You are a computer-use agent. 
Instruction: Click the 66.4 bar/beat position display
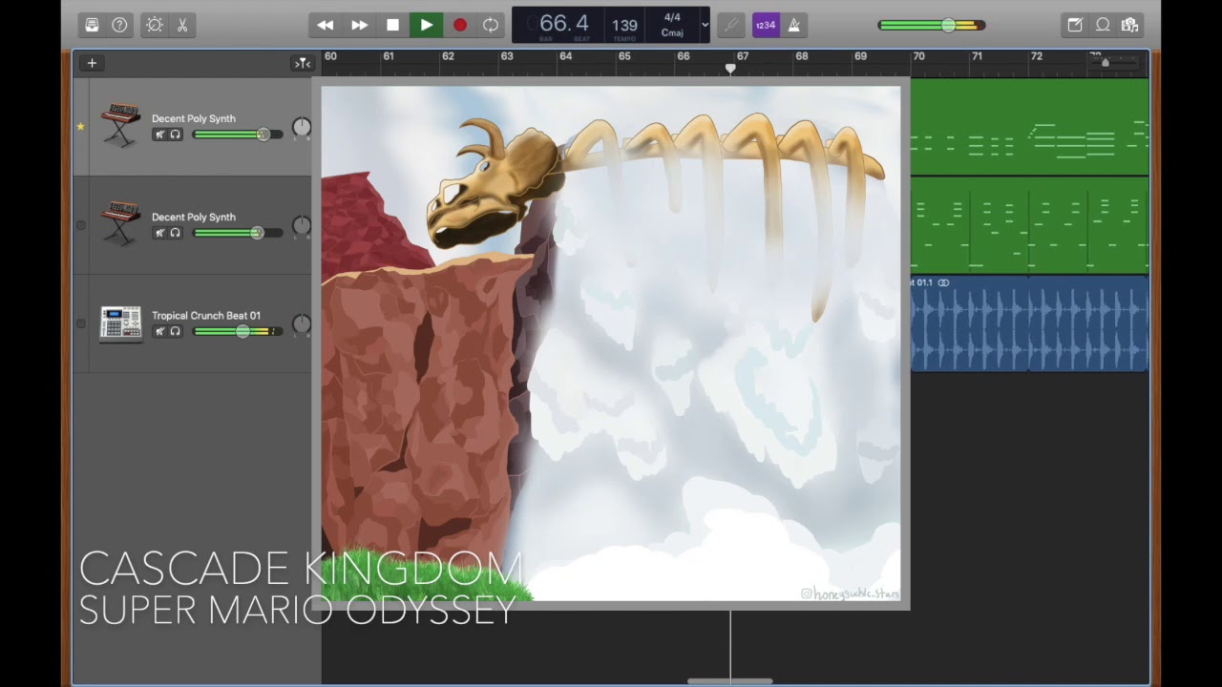point(563,24)
